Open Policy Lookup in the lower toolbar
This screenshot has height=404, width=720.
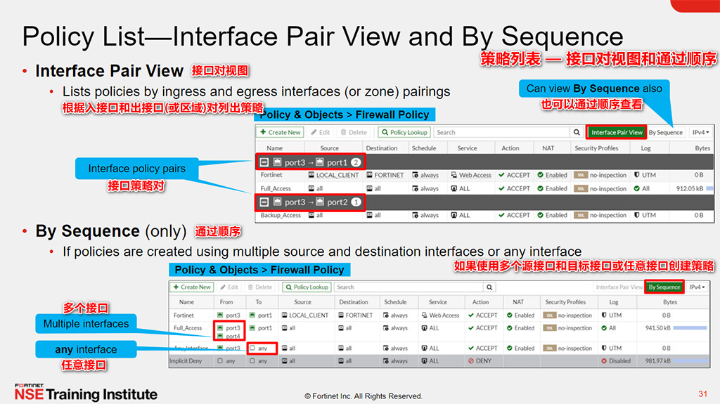(307, 287)
